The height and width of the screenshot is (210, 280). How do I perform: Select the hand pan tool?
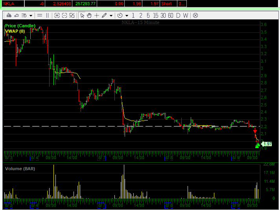89,15
